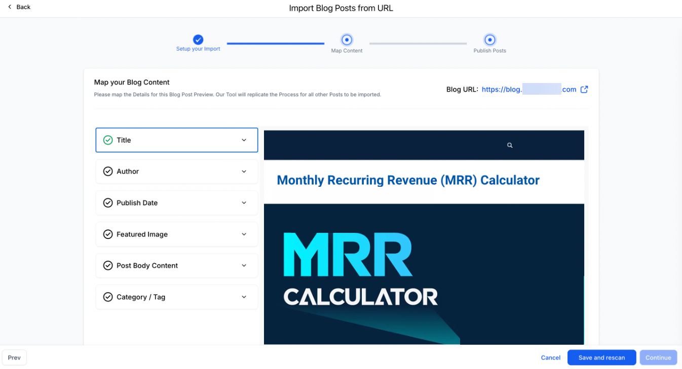Click the Continue button
This screenshot has width=682, height=369.
point(658,358)
